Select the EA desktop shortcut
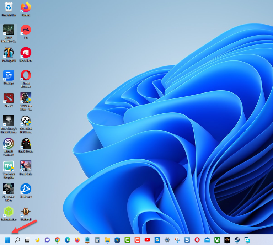Viewport: 273px width, 245px height. pyautogui.click(x=26, y=30)
